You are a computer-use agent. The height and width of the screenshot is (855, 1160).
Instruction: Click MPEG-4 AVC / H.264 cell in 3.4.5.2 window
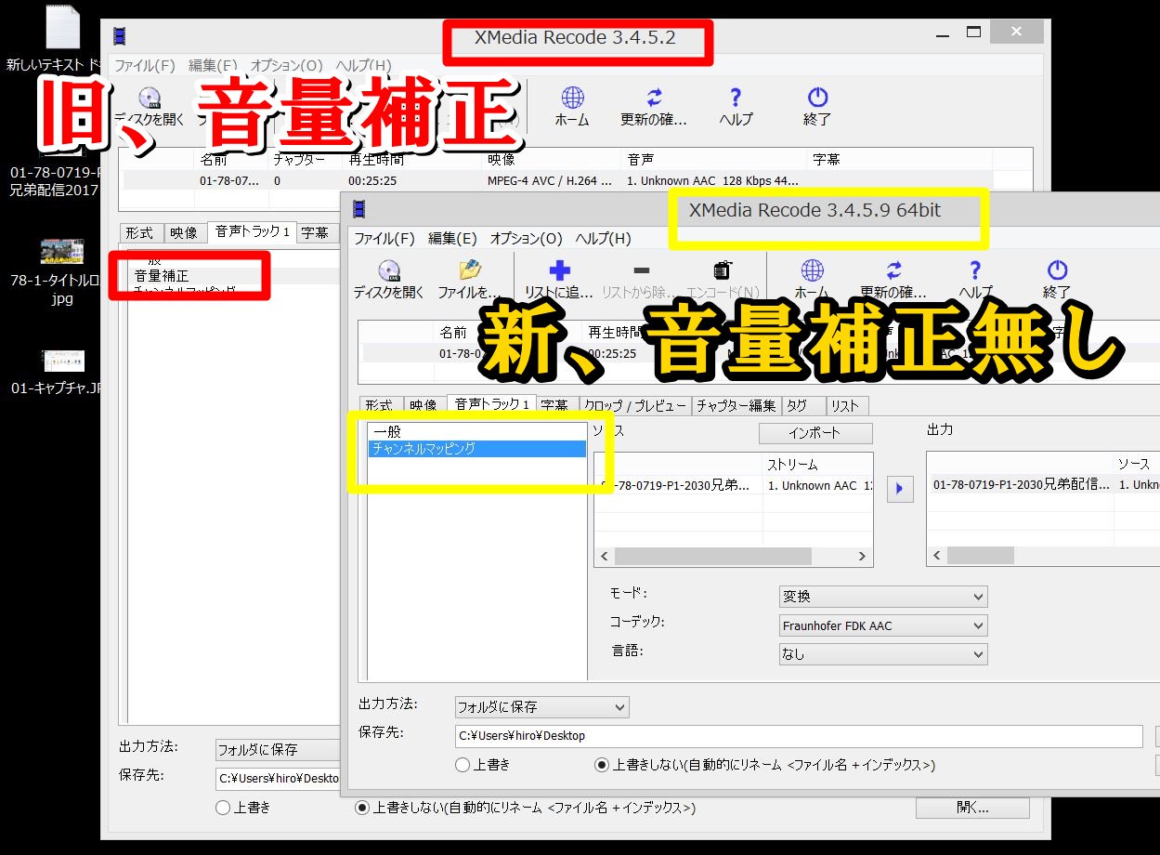[x=550, y=180]
